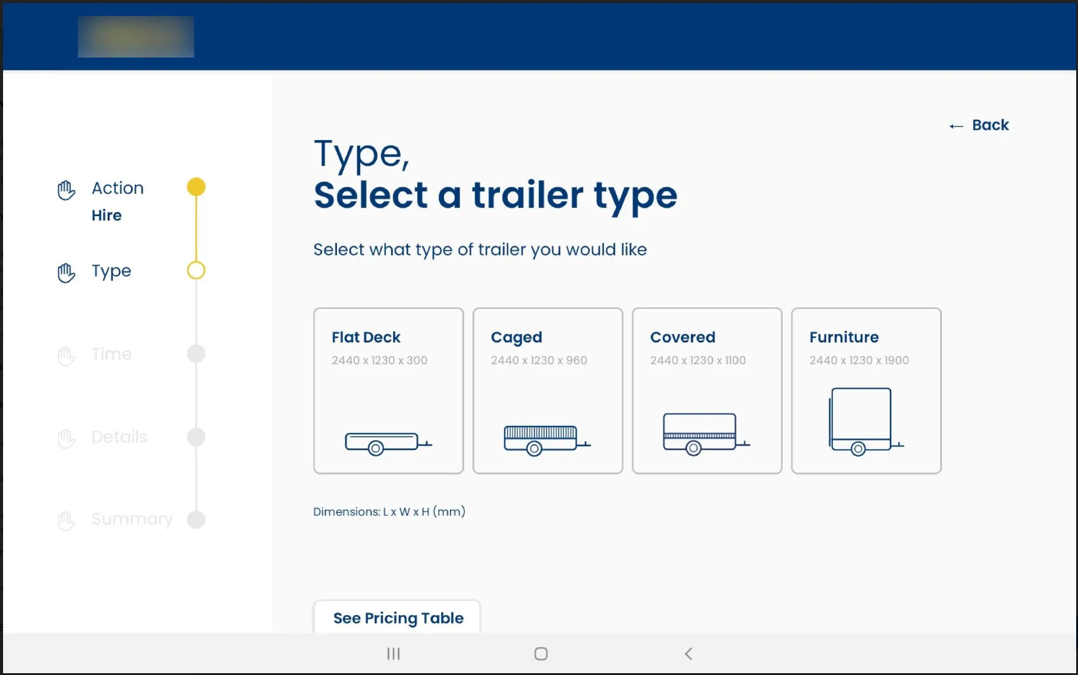This screenshot has width=1078, height=675.
Task: Choose the Covered trailer card
Action: 707,390
